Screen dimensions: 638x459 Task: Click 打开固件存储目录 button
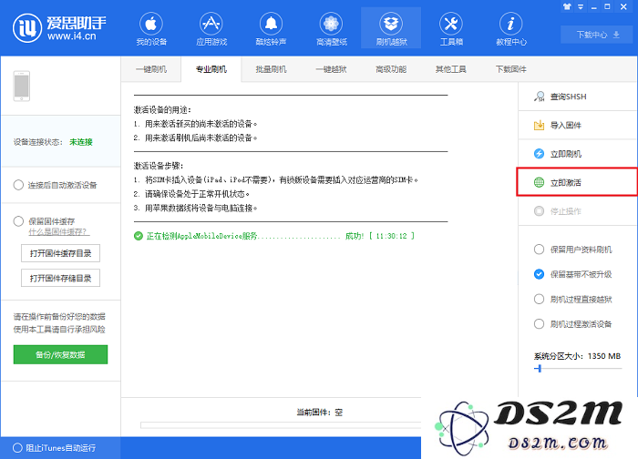point(61,278)
